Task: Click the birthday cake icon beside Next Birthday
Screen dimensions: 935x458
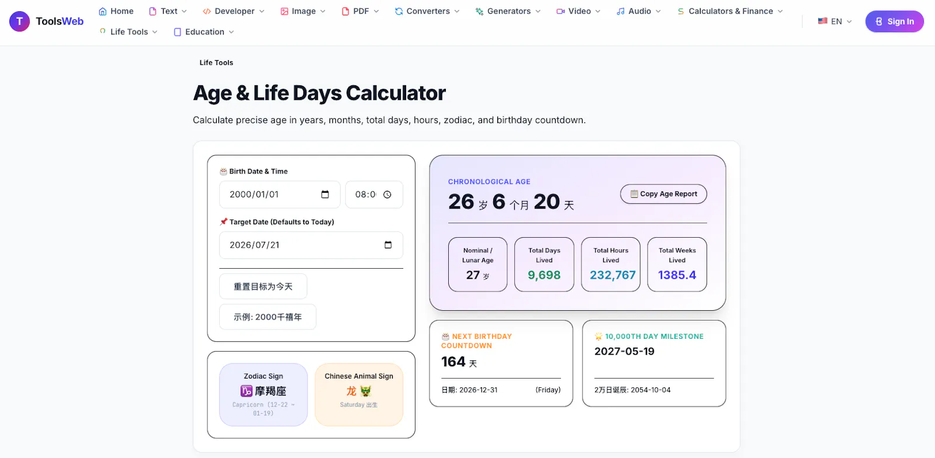Action: coord(445,336)
